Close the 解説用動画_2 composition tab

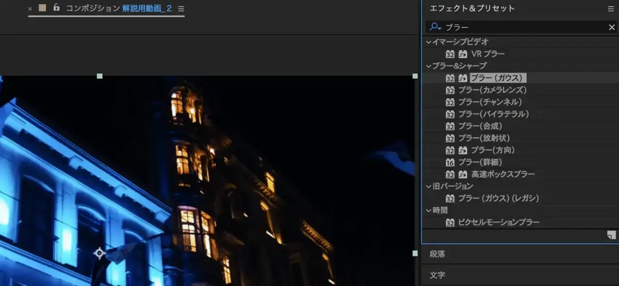click(30, 9)
